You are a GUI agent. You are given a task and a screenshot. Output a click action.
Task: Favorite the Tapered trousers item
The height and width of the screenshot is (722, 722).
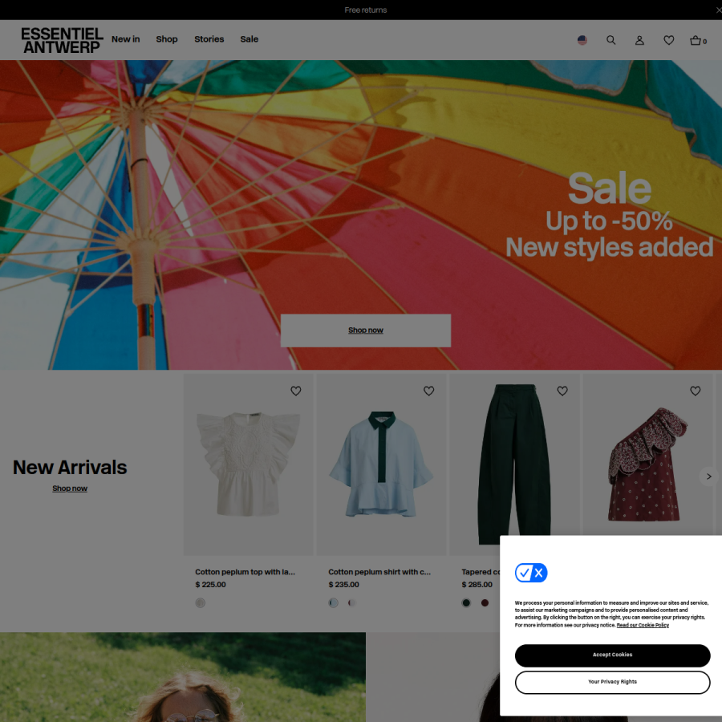562,391
